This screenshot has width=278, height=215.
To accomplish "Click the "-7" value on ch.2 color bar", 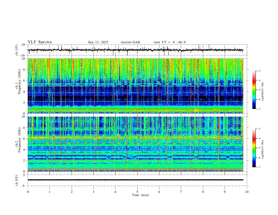I will pos(259,167).
